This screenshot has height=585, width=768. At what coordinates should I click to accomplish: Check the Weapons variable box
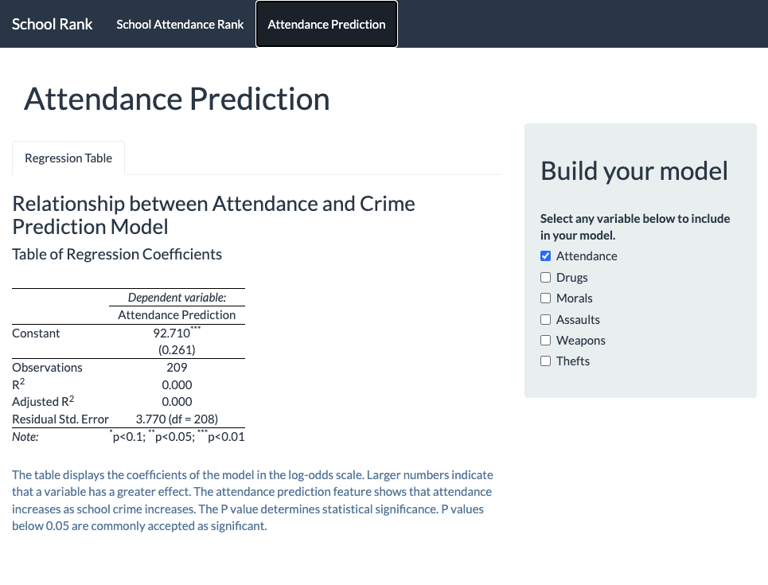(546, 340)
